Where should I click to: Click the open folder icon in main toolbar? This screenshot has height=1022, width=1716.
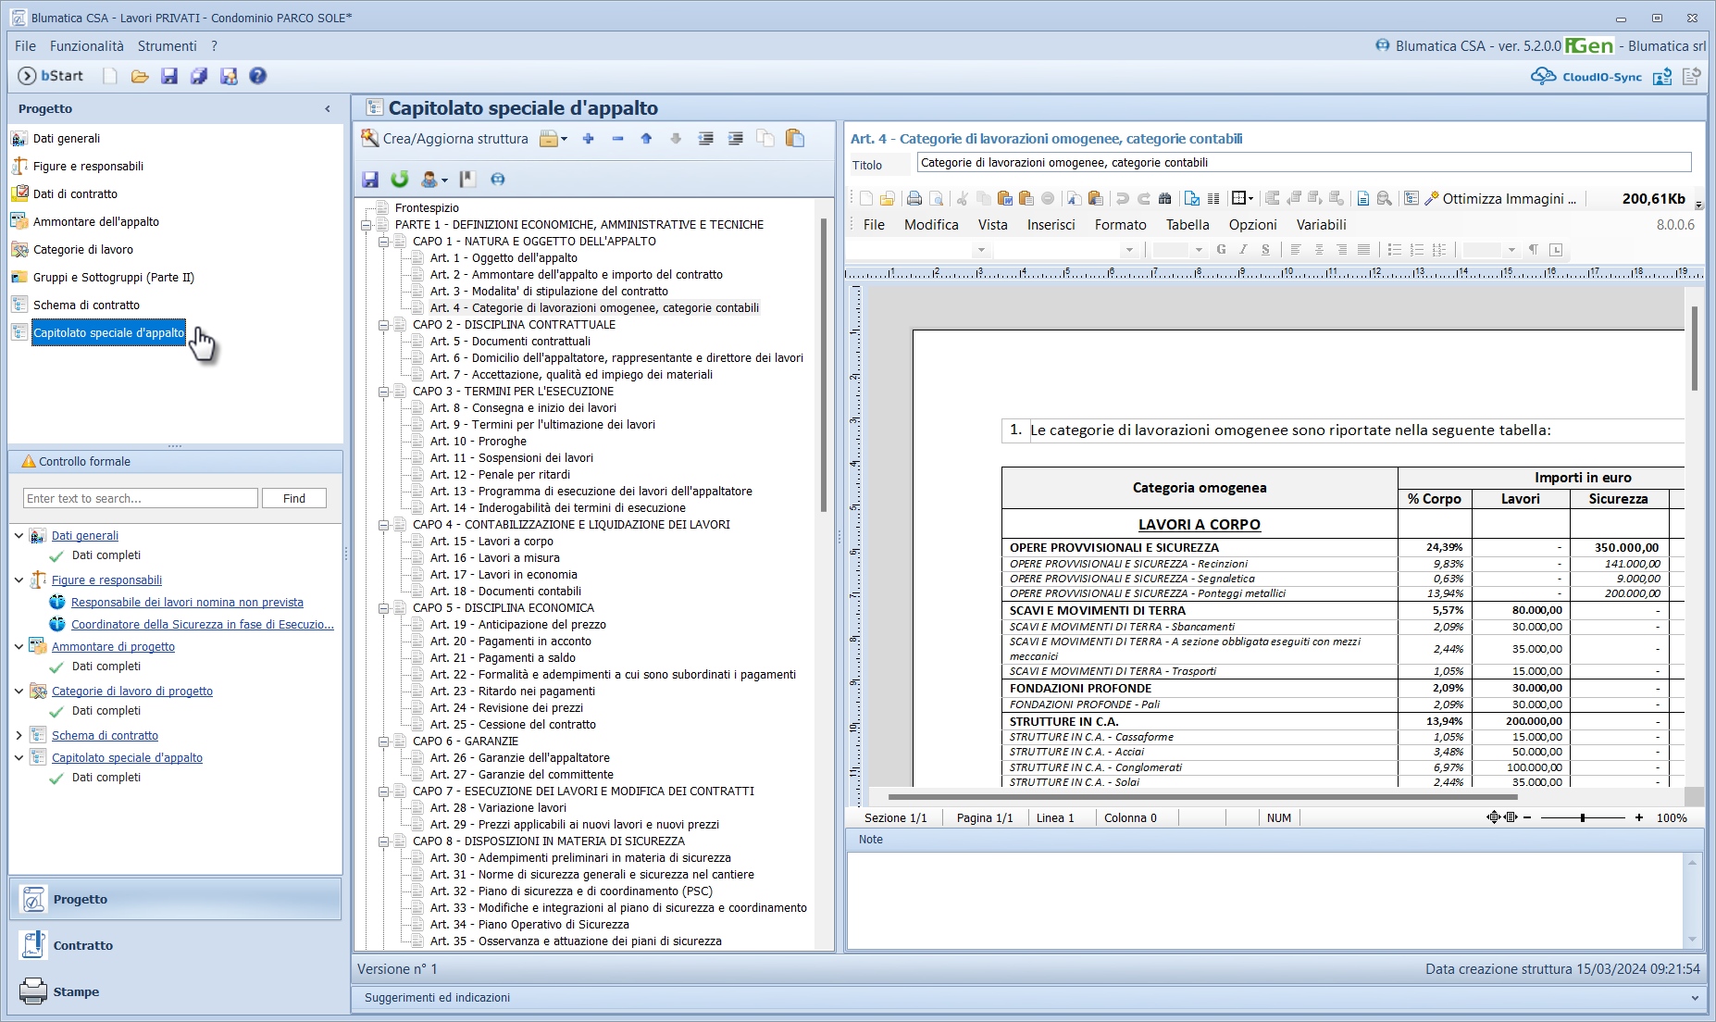coord(140,76)
